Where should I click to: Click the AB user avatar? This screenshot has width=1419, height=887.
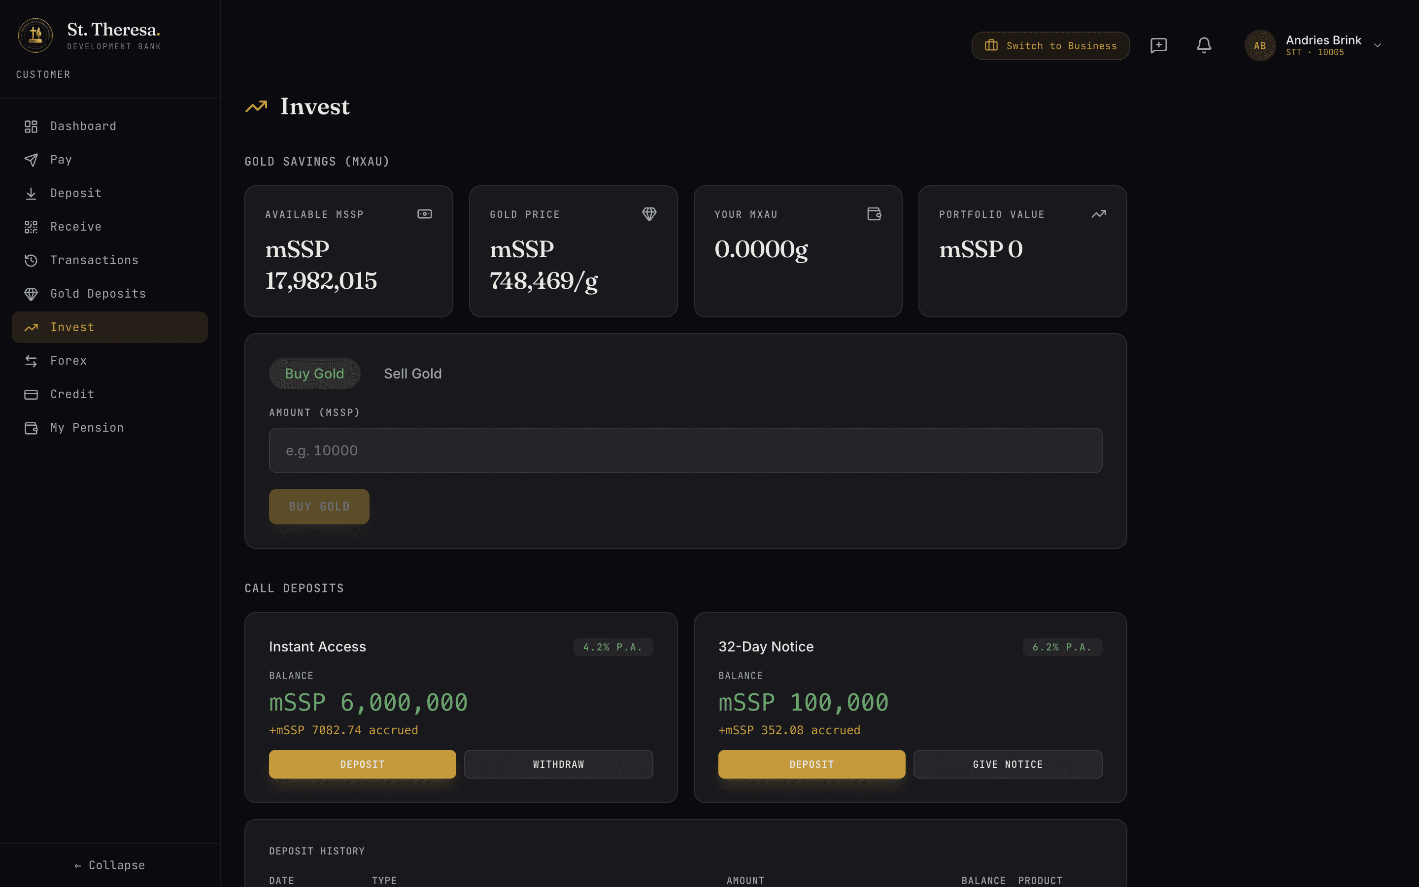[1259, 45]
